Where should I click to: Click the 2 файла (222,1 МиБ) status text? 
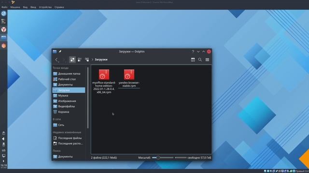pyautogui.click(x=104, y=158)
